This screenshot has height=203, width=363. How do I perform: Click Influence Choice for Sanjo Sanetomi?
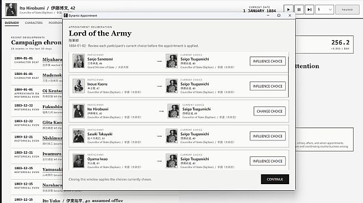pos(268,61)
